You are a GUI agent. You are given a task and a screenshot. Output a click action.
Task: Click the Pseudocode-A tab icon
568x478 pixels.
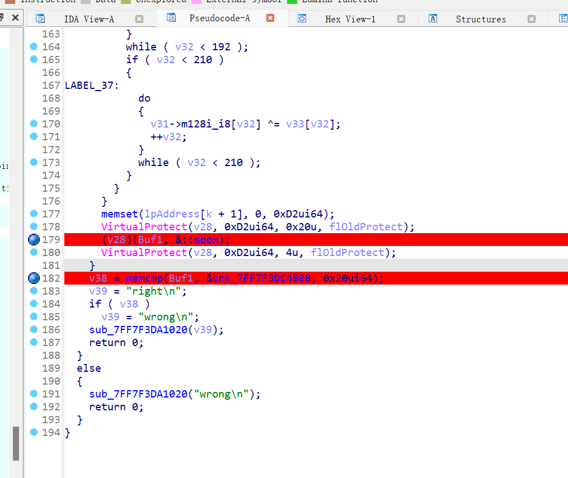point(171,18)
